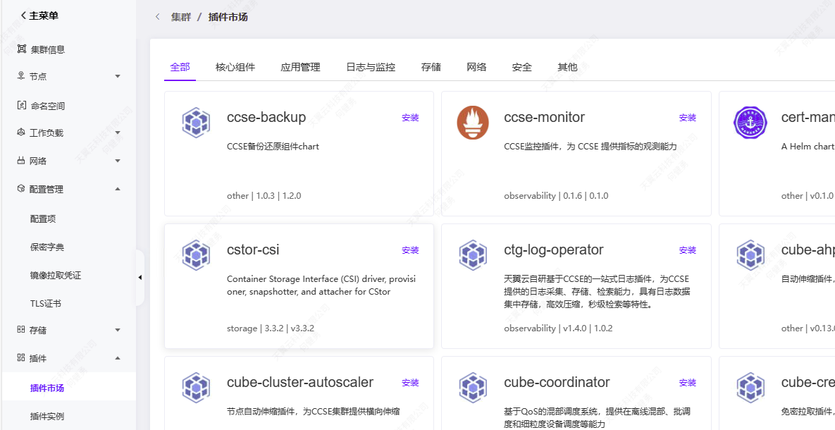835x430 pixels.
Task: Go to 集群 in the breadcrumb
Action: pyautogui.click(x=180, y=17)
